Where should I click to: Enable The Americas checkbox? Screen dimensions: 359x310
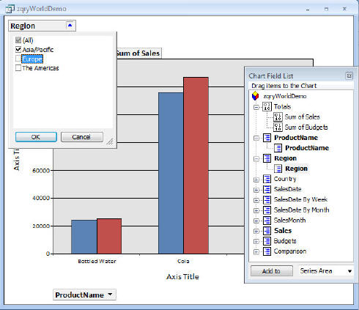(18, 68)
